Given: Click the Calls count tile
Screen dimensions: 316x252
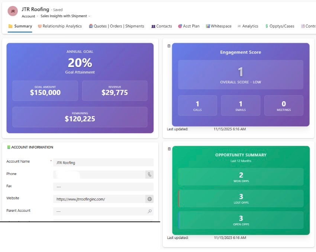Looking at the screenshot, I should pyautogui.click(x=197, y=105).
